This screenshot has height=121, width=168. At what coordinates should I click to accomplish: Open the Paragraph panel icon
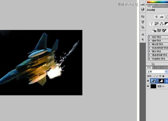tap(143, 40)
